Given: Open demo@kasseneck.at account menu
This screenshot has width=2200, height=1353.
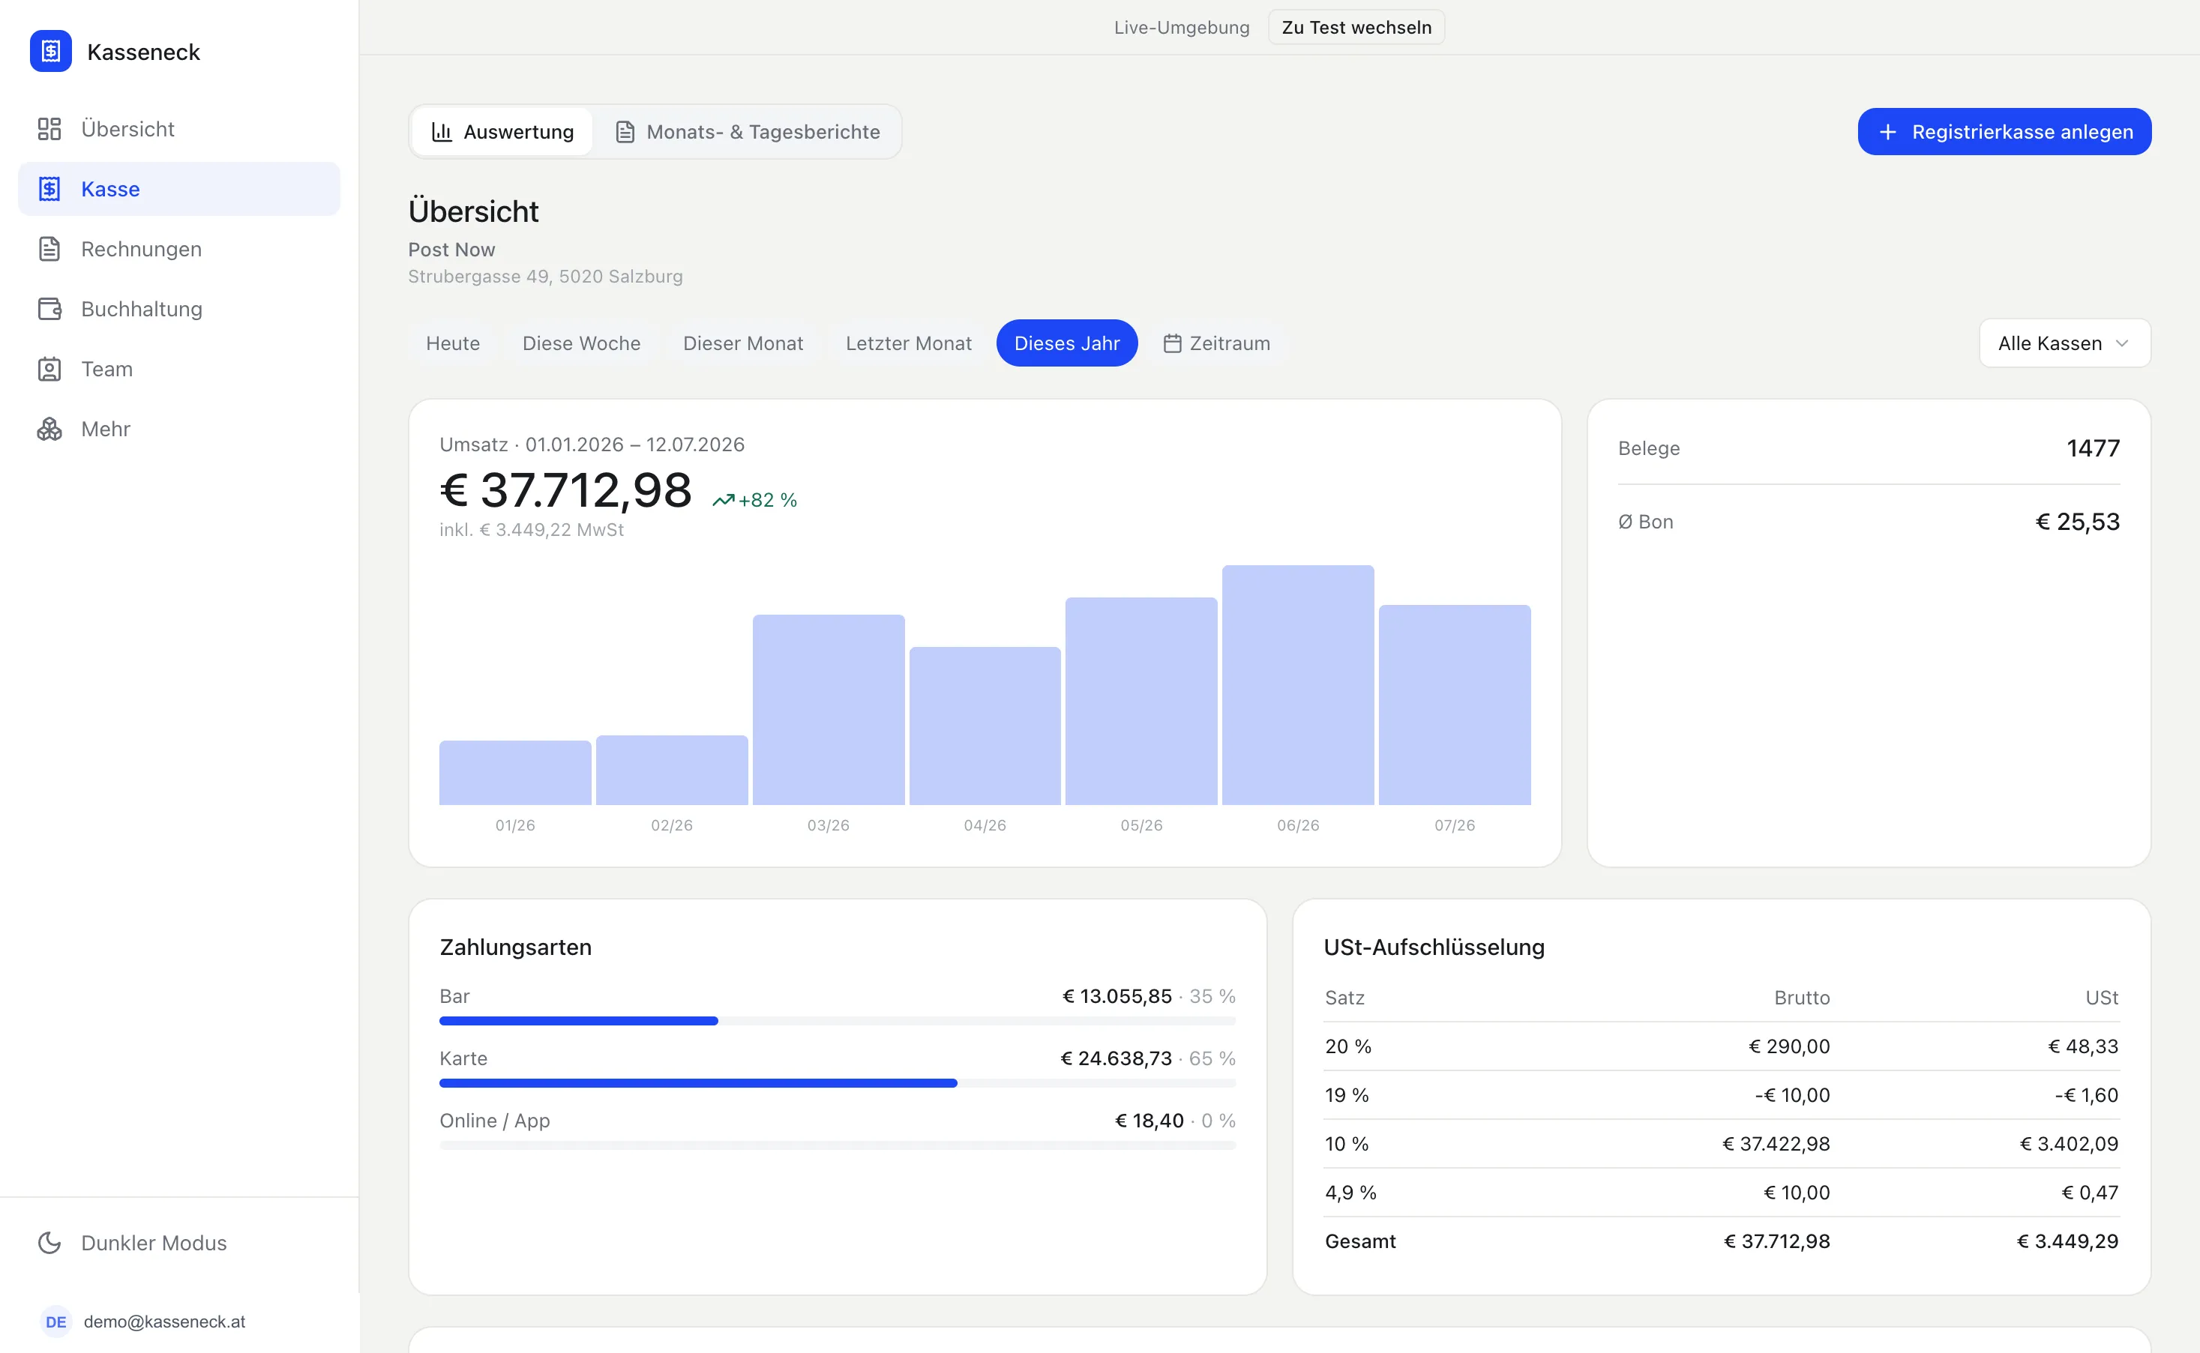Looking at the screenshot, I should (179, 1322).
